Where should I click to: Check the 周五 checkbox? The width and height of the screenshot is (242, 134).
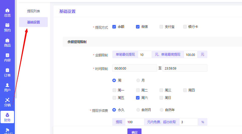114,98
